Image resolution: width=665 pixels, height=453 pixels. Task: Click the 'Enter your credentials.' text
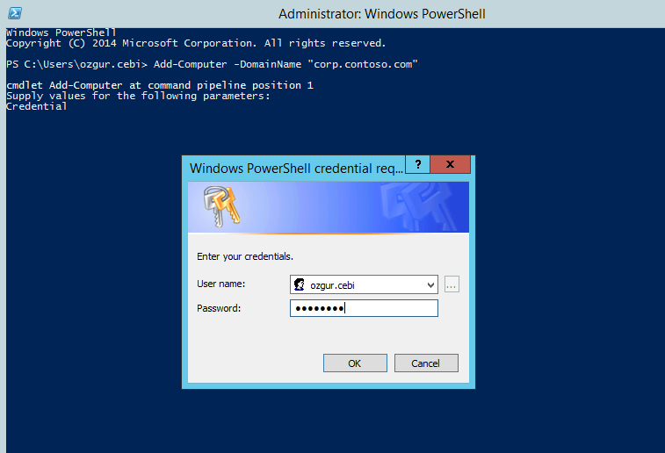[x=245, y=257]
